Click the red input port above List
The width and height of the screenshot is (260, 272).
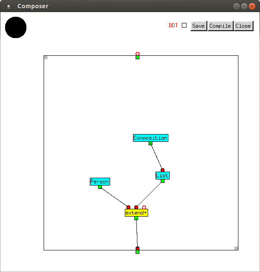pos(162,170)
